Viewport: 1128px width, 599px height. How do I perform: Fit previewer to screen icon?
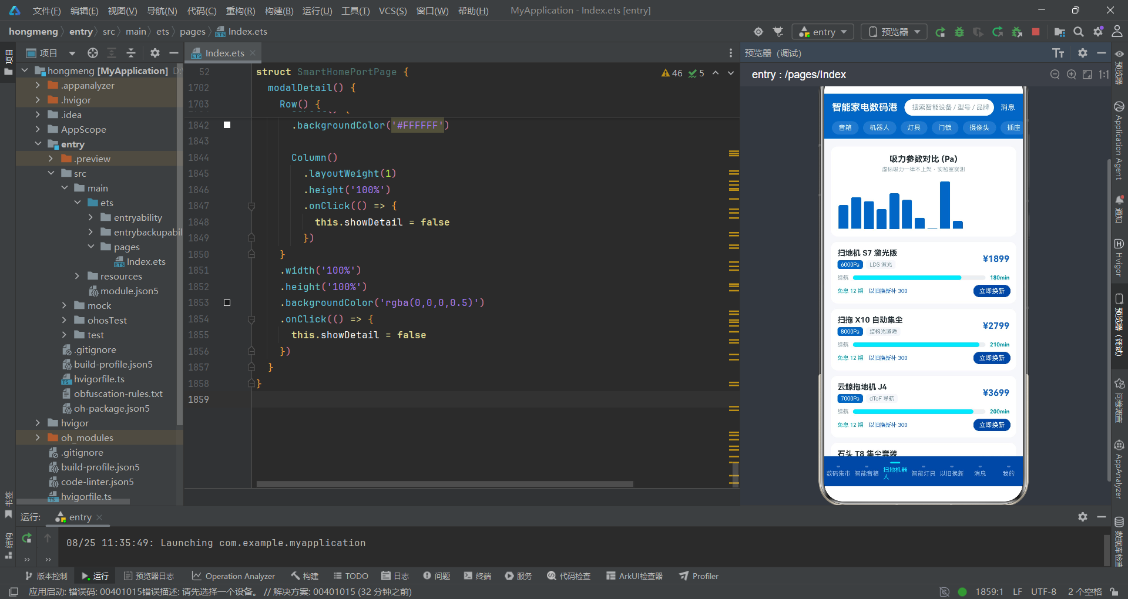point(1087,75)
